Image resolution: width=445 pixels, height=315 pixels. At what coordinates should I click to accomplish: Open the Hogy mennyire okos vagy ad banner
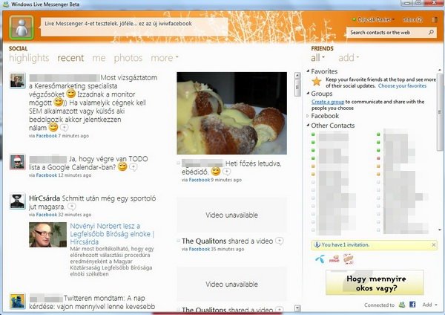click(x=375, y=282)
